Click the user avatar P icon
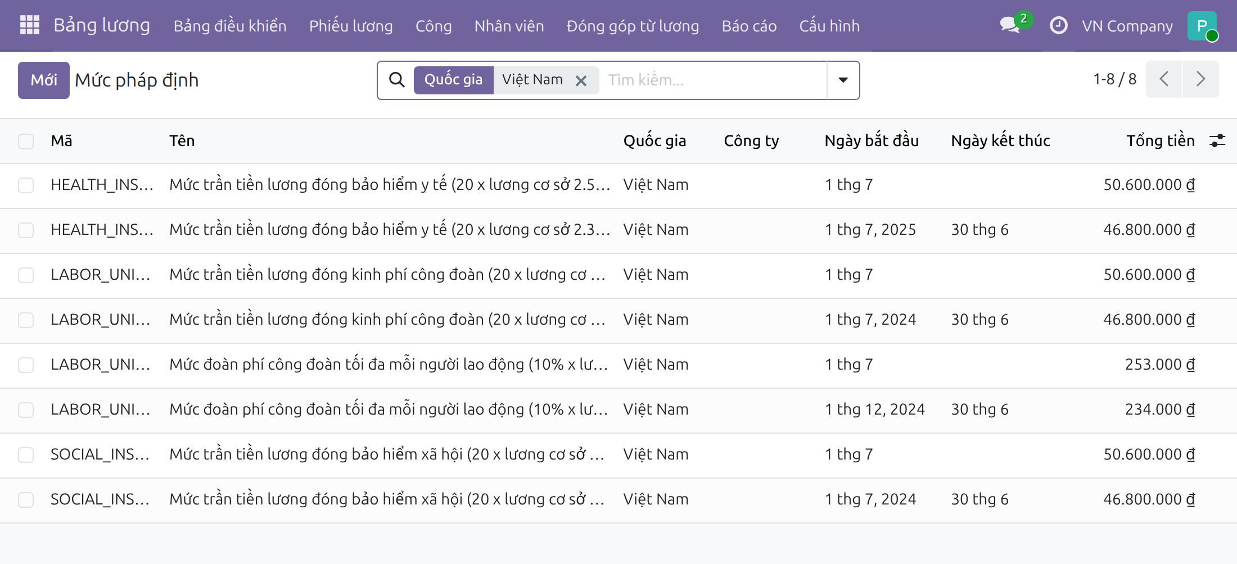The image size is (1237, 564). (1202, 25)
